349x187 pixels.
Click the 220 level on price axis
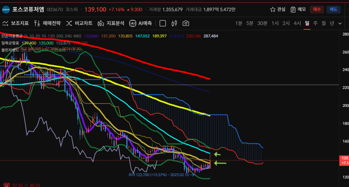(346, 88)
